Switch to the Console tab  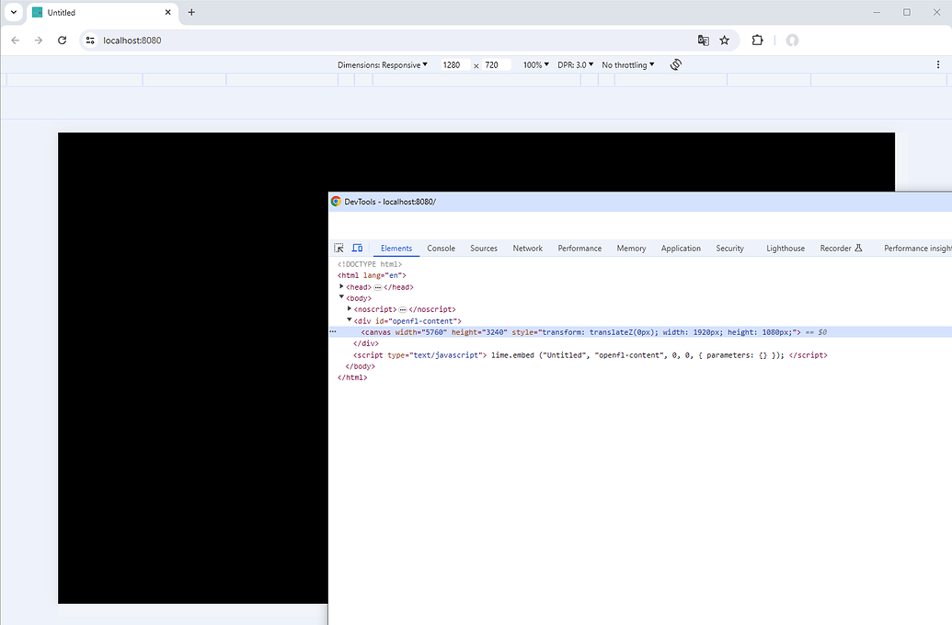click(x=441, y=249)
